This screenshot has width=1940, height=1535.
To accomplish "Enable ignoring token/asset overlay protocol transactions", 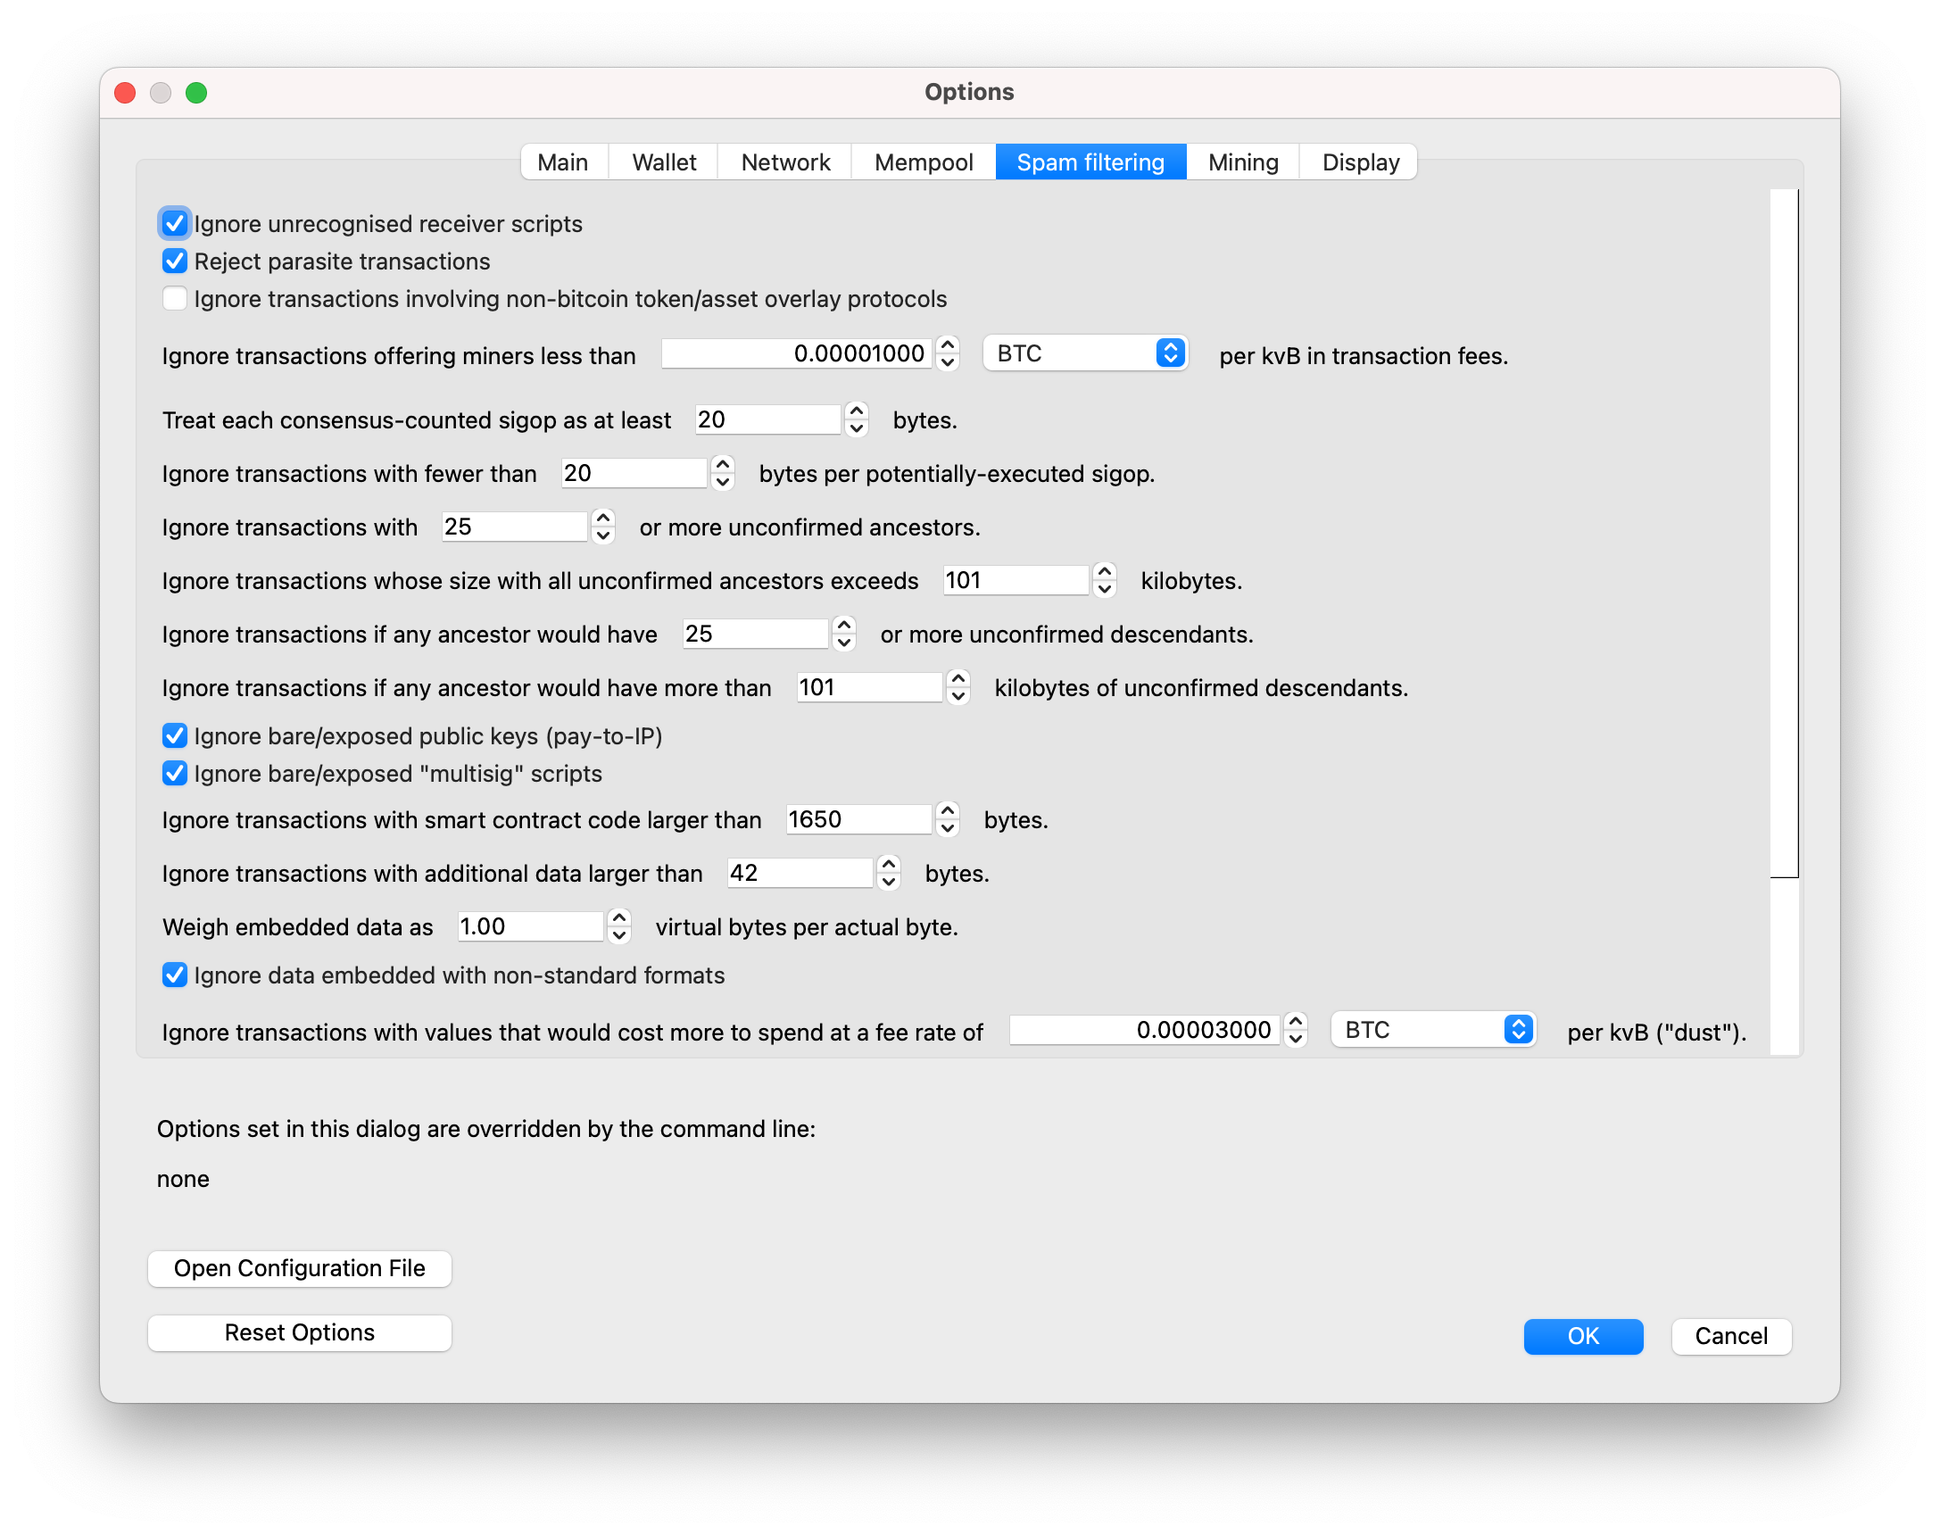I will tap(174, 298).
